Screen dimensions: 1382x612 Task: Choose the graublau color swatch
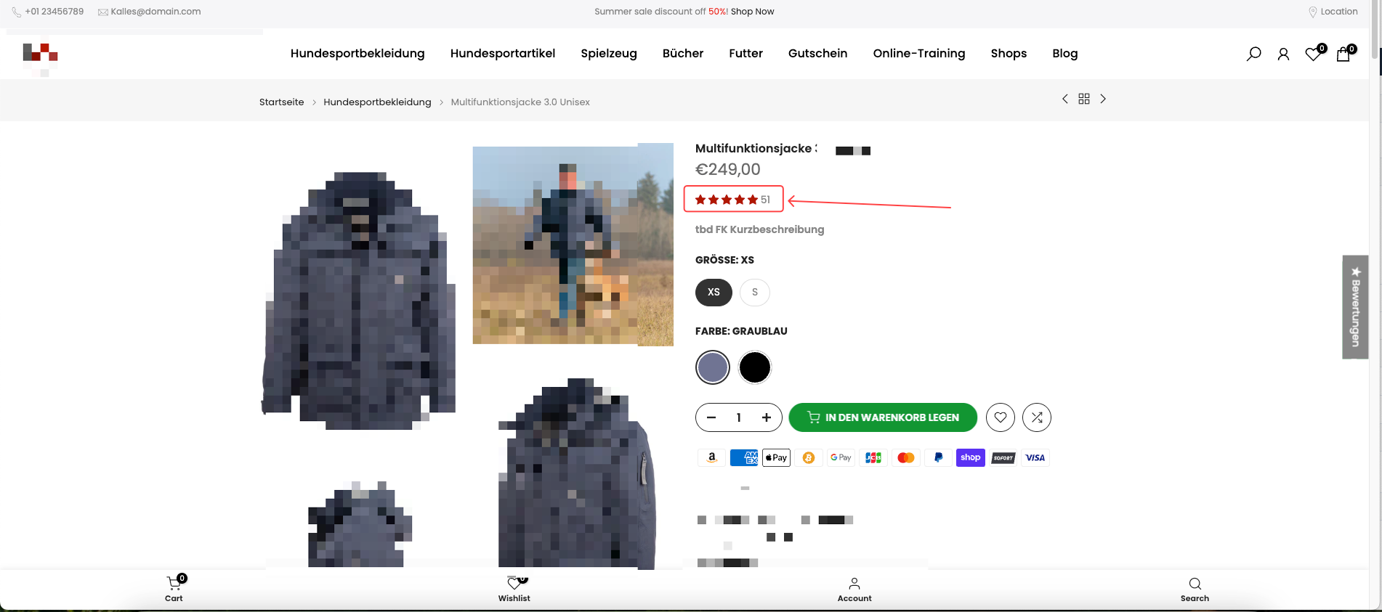click(x=713, y=367)
